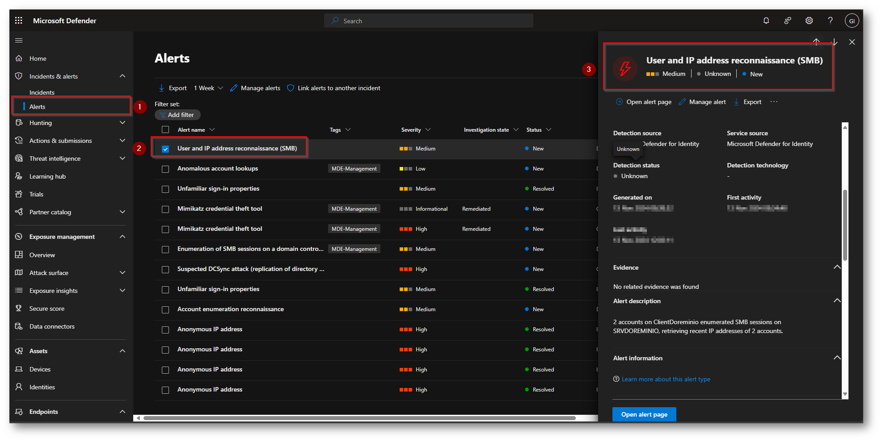This screenshot has width=882, height=442.
Task: Tick the select-all alerts header checkbox
Action: coord(165,130)
